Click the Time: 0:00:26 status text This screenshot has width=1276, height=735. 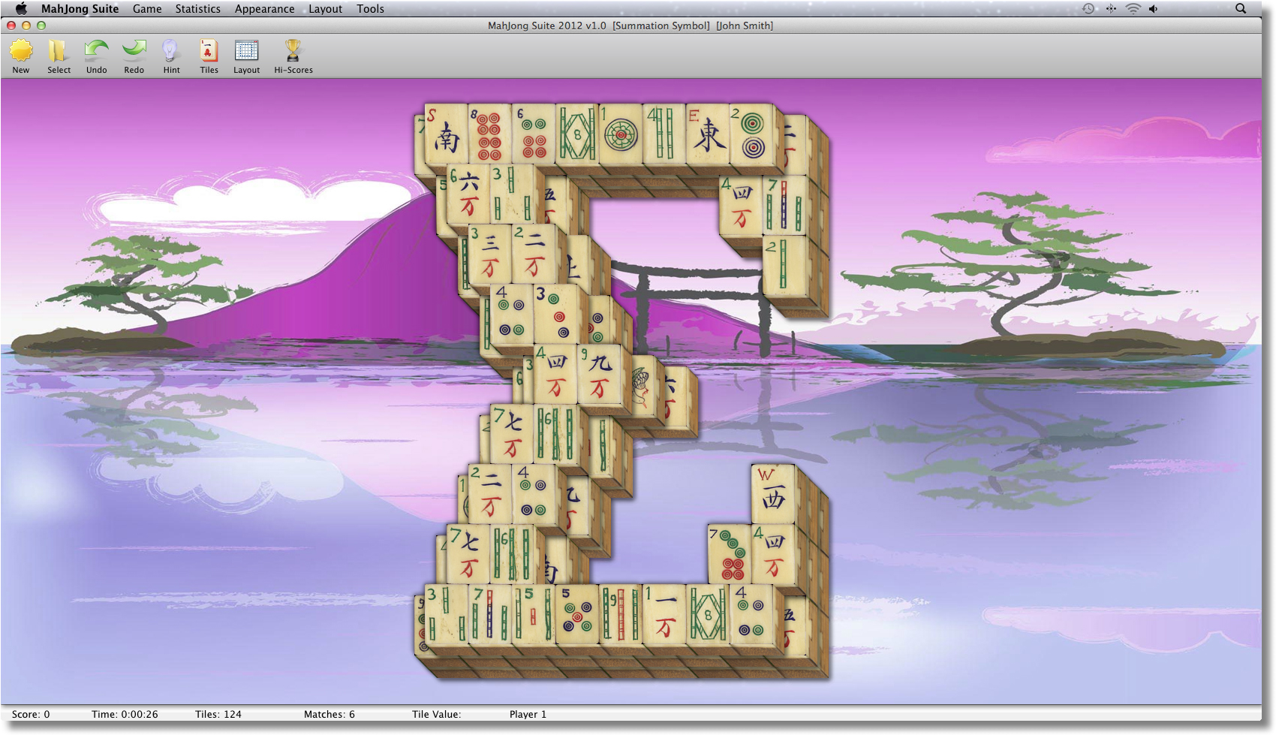[x=125, y=714]
